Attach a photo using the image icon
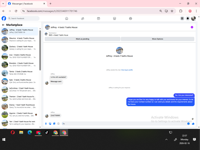The width and height of the screenshot is (200, 150). click(50, 124)
